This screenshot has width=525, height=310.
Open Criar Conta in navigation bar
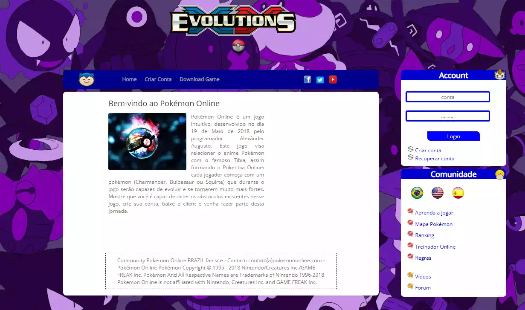click(x=158, y=79)
